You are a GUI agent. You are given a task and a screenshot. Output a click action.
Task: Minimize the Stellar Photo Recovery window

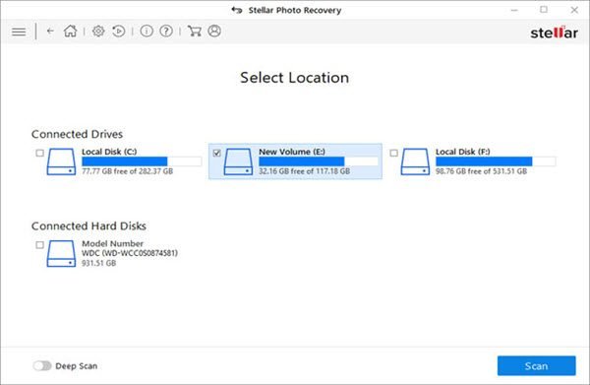[514, 10]
